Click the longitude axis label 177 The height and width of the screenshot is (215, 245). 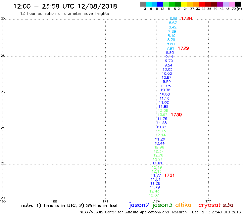(x=208, y=201)
